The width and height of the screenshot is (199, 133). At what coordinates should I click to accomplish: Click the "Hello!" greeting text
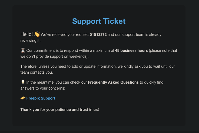coord(26,34)
